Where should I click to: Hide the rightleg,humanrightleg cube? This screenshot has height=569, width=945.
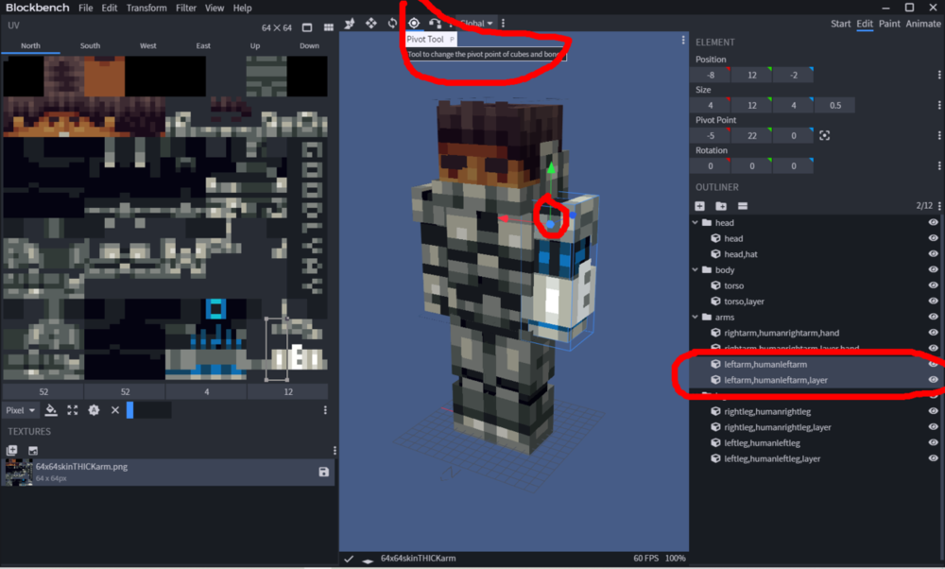point(933,411)
